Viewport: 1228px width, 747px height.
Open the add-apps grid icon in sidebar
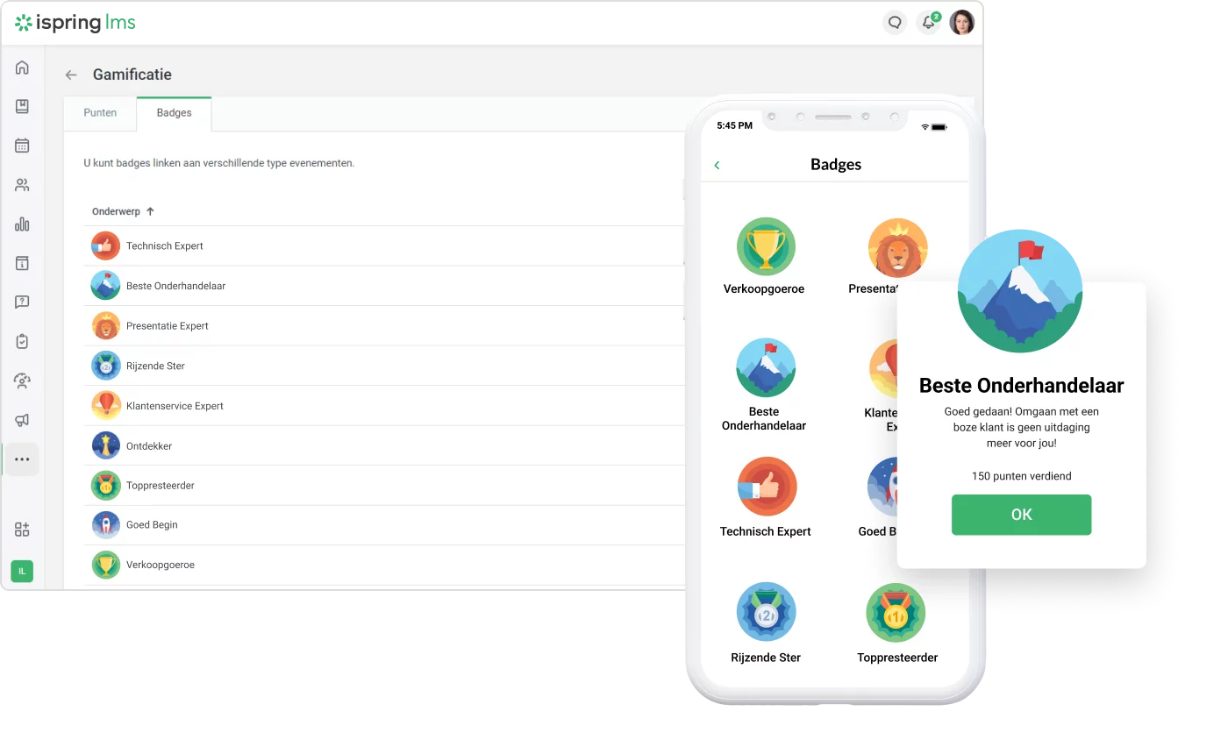(22, 530)
